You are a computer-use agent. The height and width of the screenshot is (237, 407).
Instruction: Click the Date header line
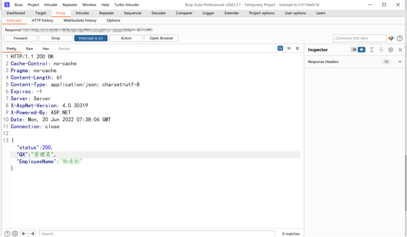pos(61,120)
